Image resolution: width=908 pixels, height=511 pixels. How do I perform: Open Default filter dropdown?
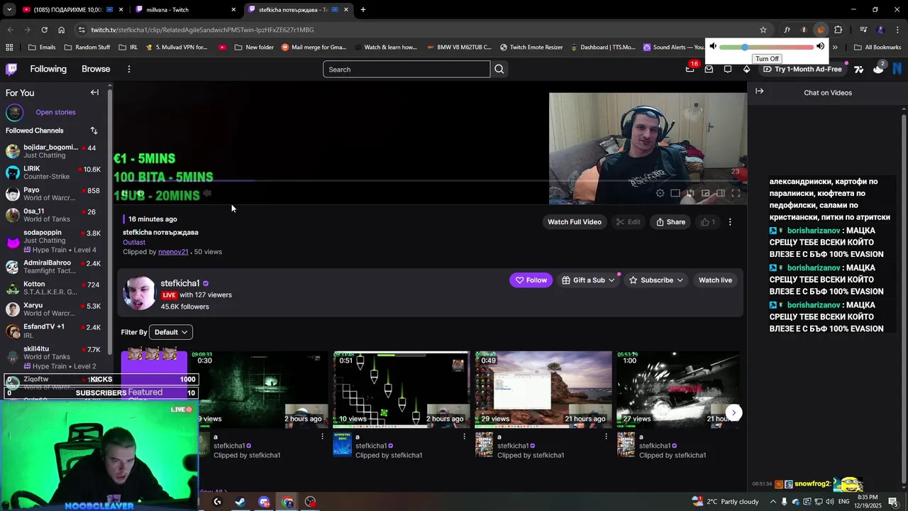click(171, 332)
